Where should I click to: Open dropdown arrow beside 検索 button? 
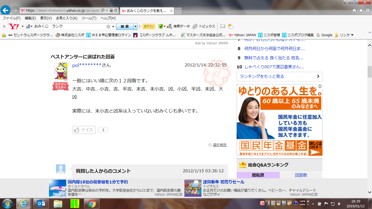(x=136, y=26)
